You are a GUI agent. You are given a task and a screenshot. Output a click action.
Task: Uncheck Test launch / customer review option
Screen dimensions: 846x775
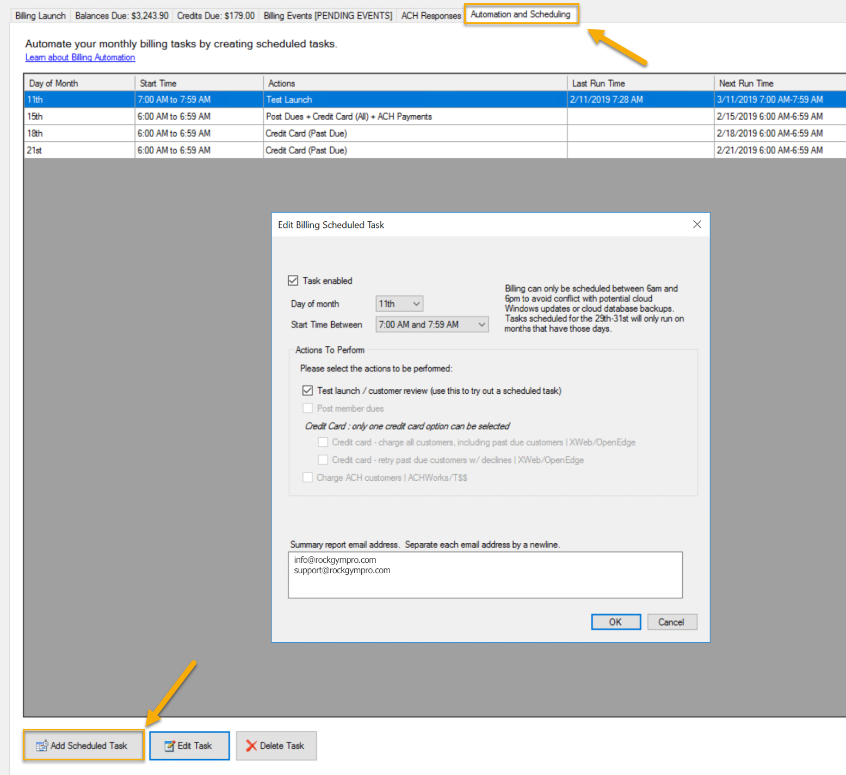click(307, 390)
